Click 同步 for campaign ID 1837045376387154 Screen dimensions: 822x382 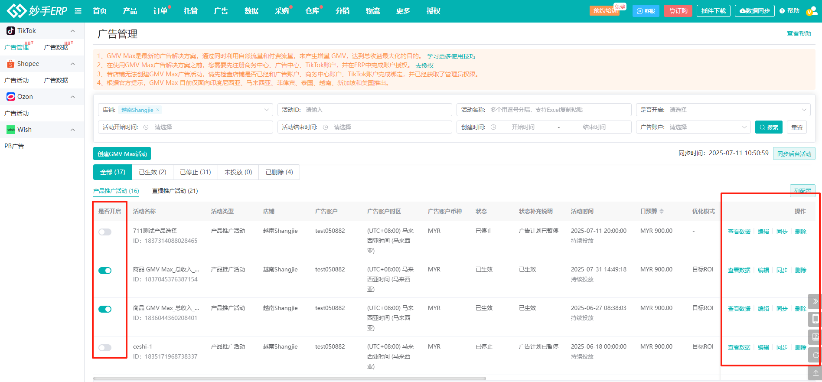coord(782,270)
